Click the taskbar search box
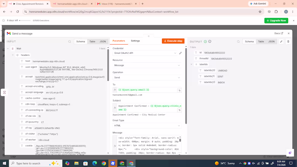 pos(36,163)
